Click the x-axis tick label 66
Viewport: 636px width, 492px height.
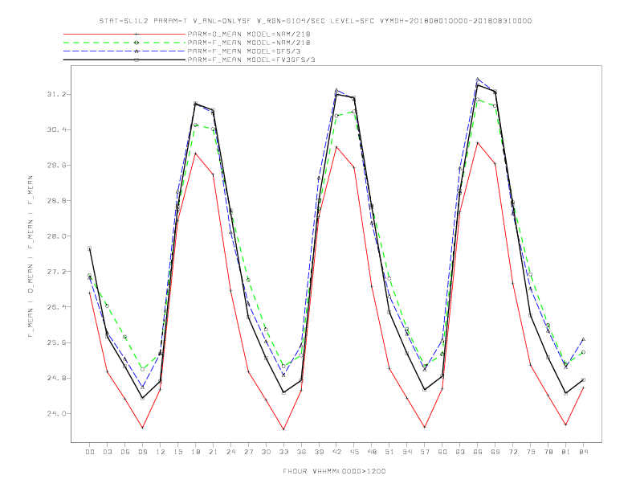(x=478, y=452)
